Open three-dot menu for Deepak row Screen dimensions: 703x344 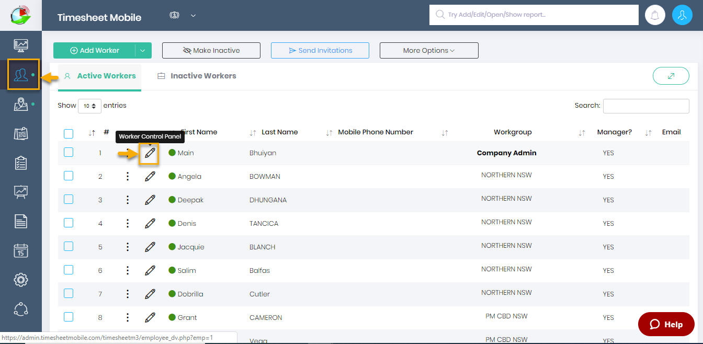(128, 200)
